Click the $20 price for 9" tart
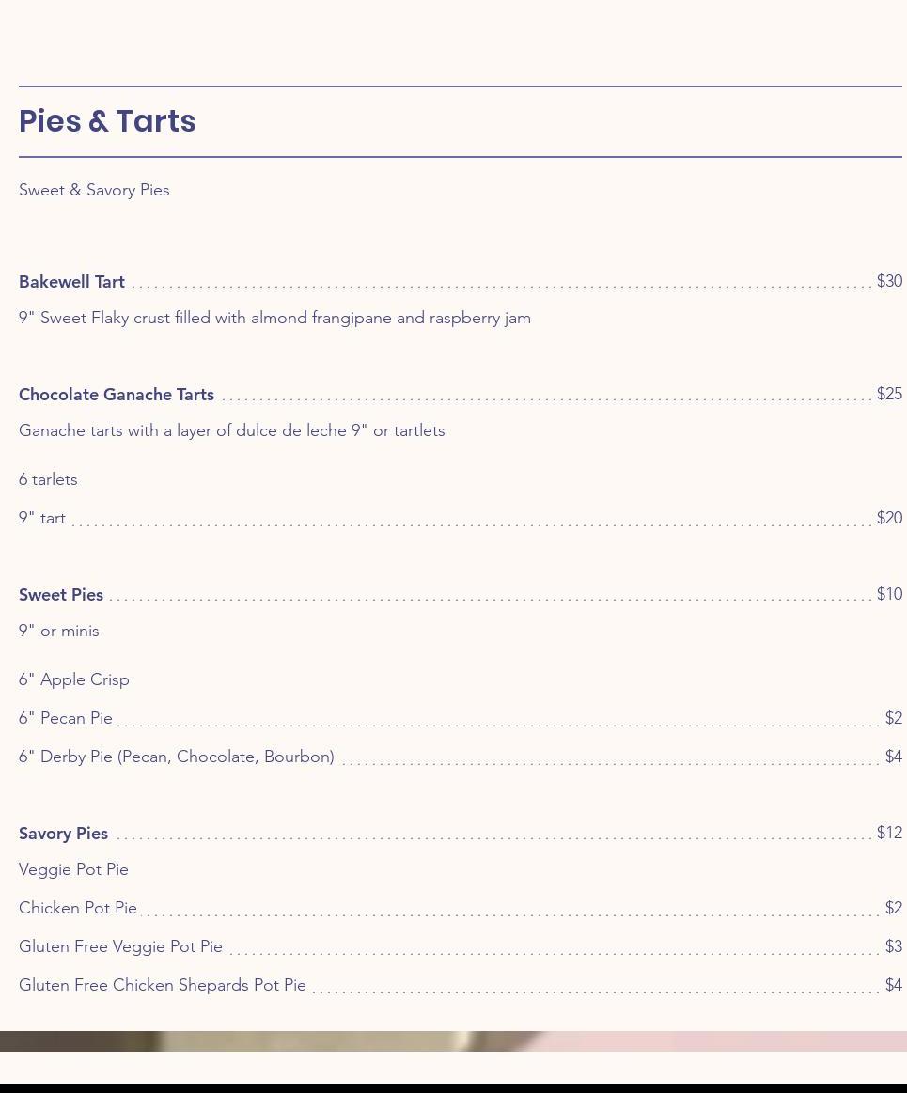Viewport: 907px width, 1093px height. click(888, 518)
